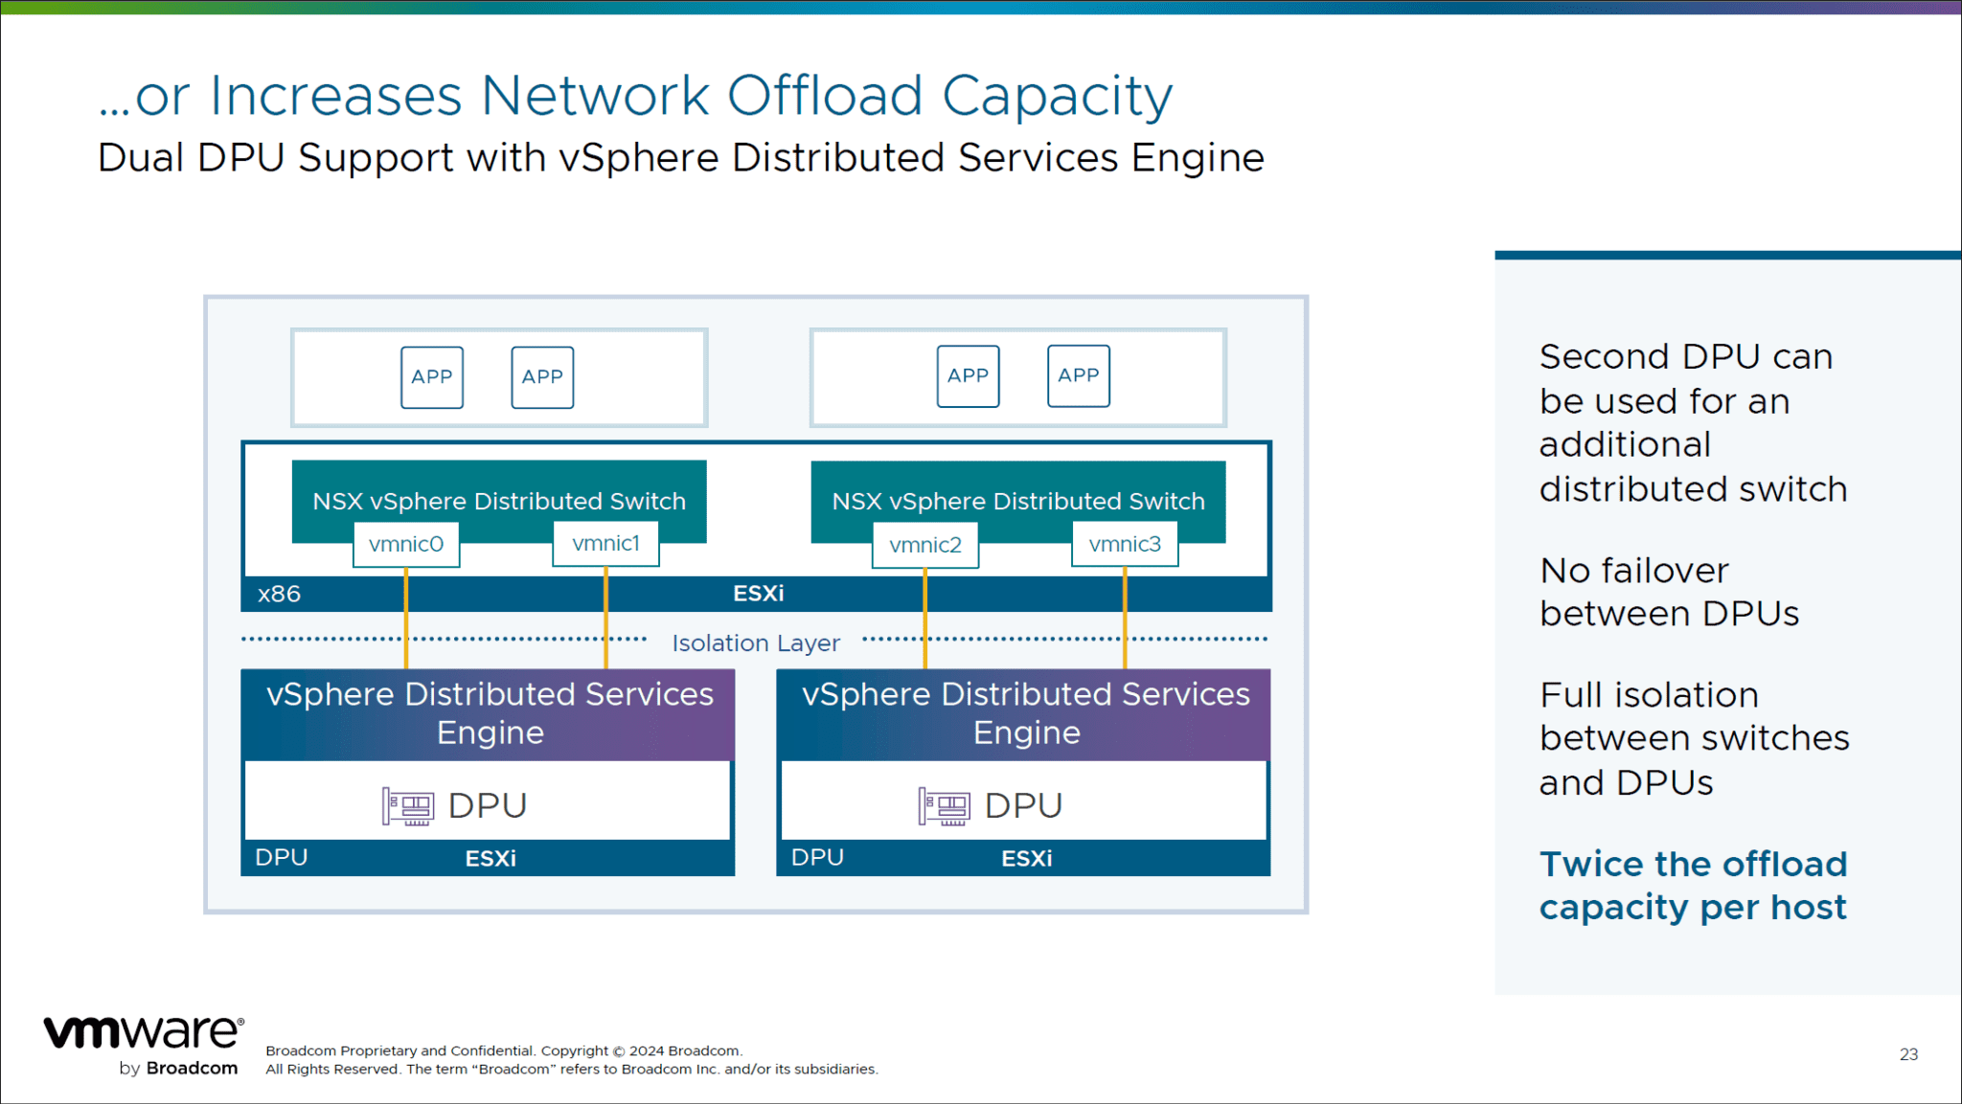This screenshot has width=1962, height=1104.
Task: Select the left APP box in the first group
Action: click(x=432, y=376)
